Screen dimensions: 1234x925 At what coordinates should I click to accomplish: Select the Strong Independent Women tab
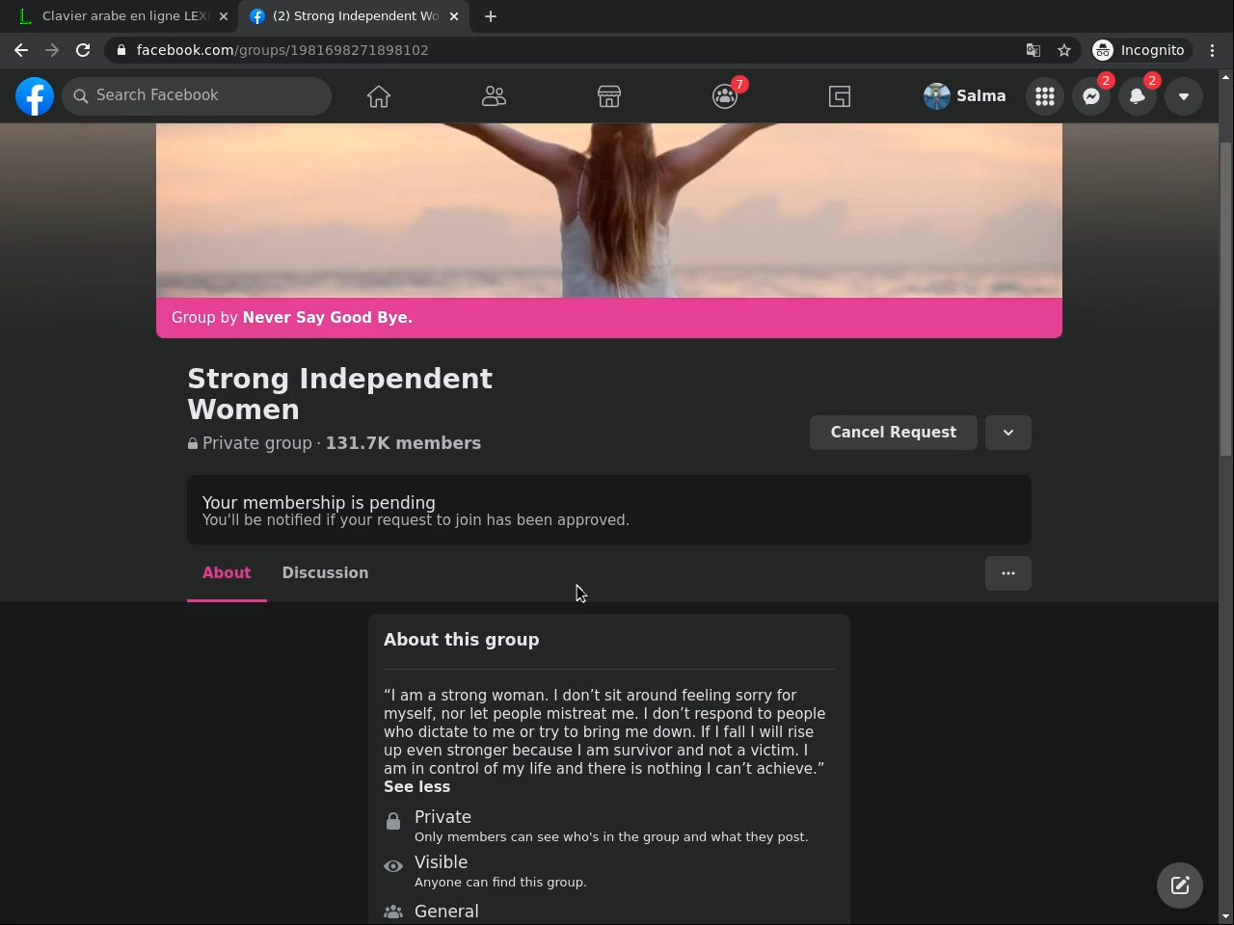pyautogui.click(x=353, y=16)
